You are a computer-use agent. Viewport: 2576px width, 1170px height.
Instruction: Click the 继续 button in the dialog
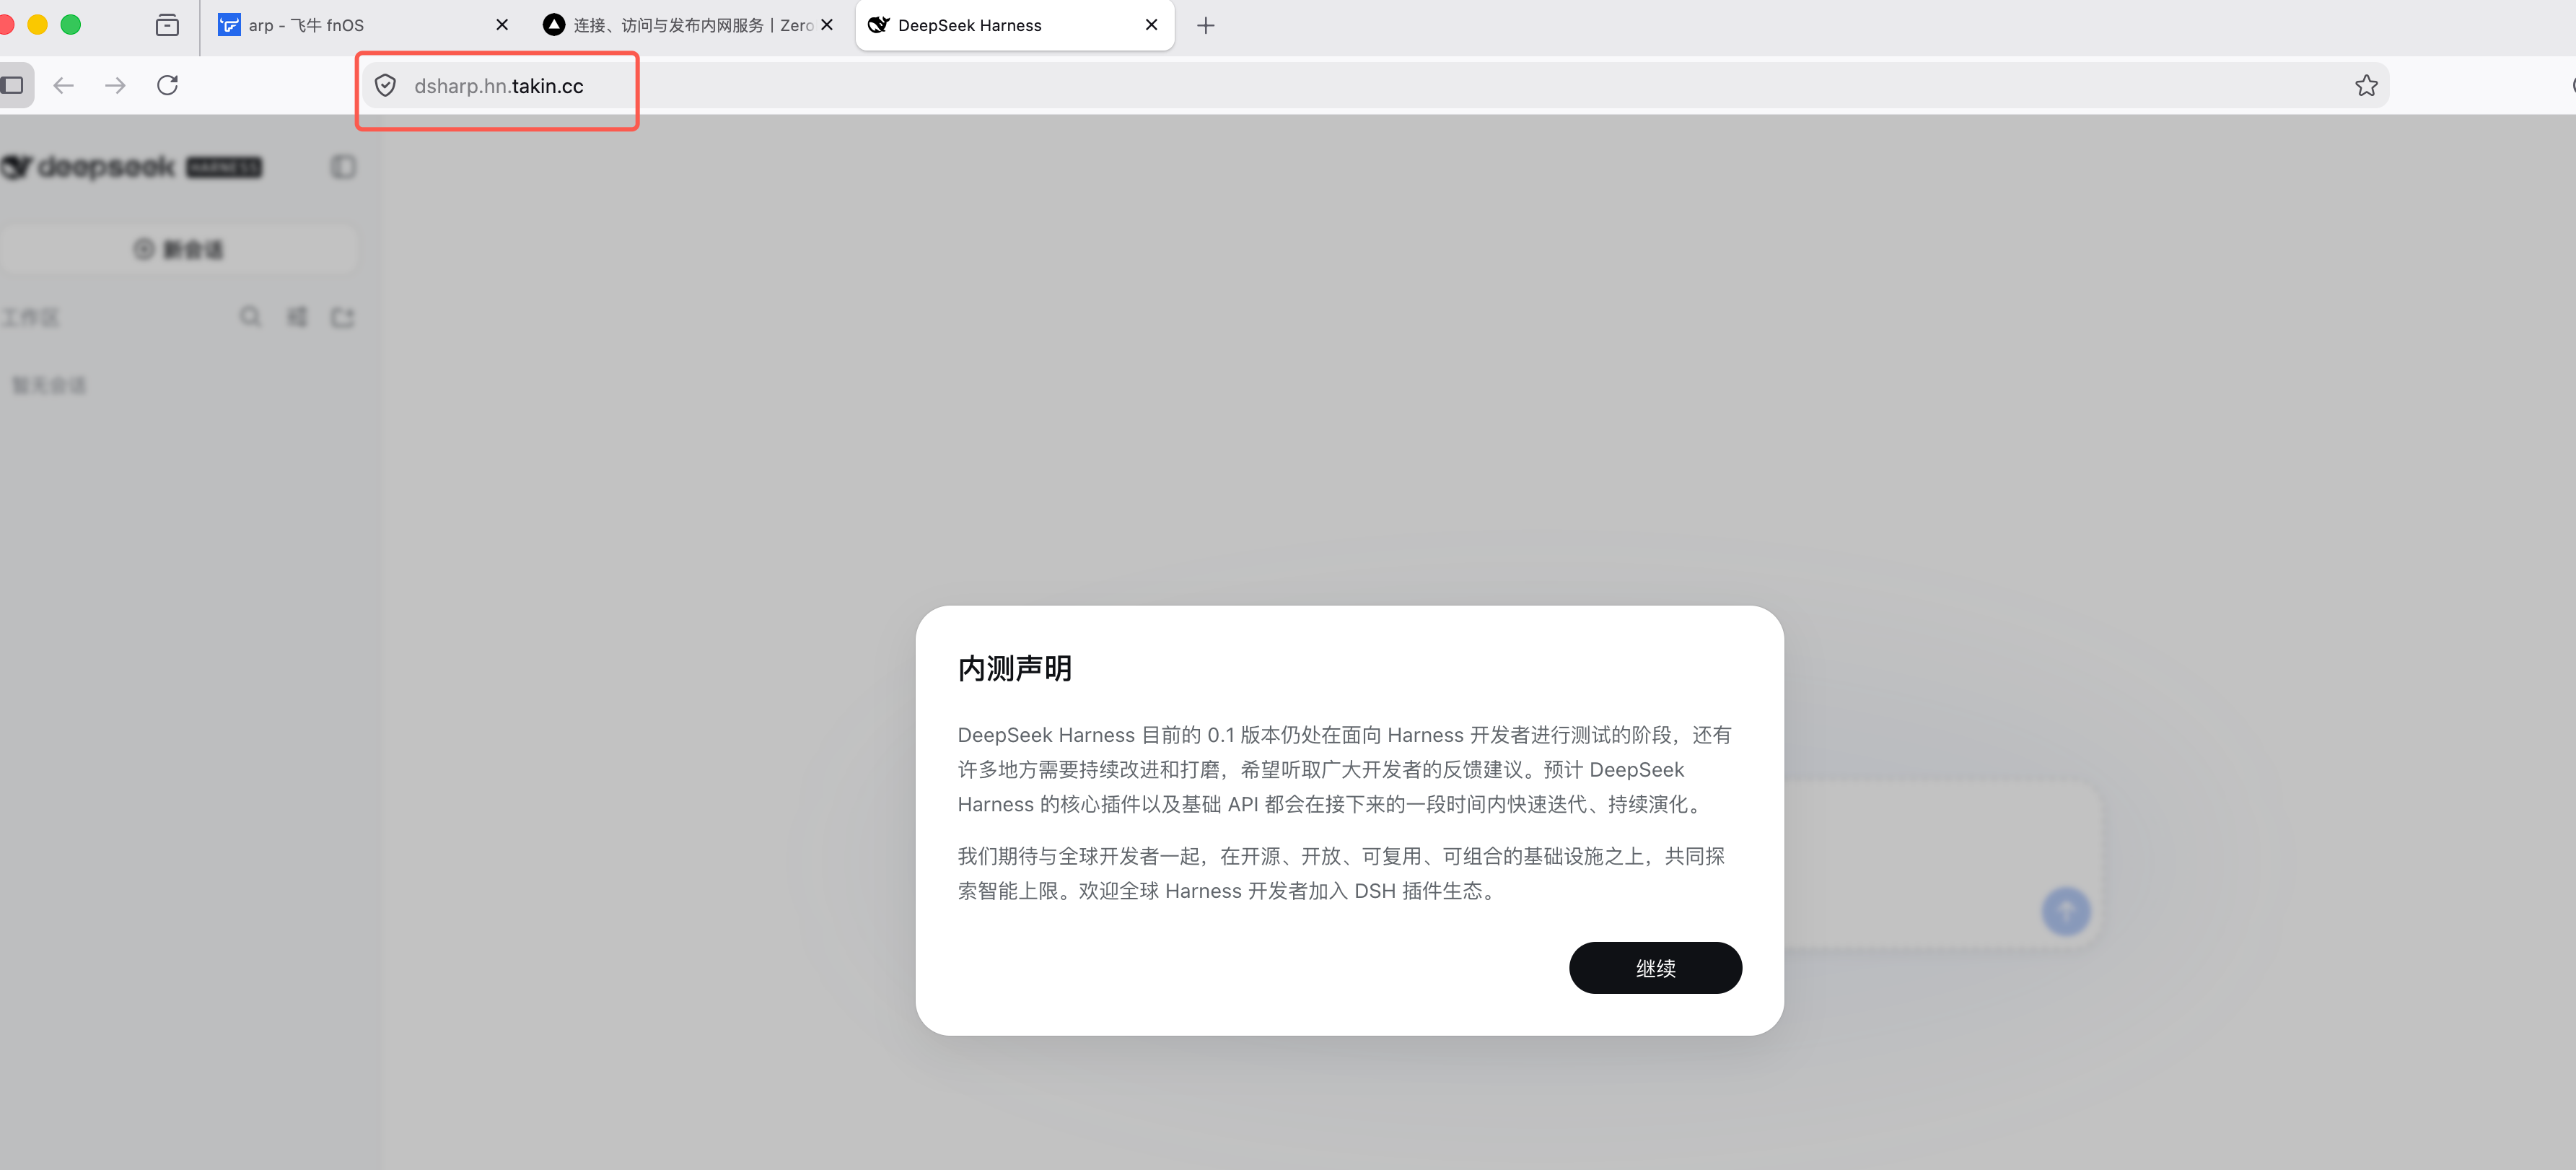(1655, 967)
